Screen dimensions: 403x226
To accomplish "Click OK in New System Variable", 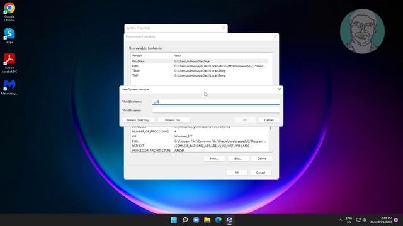I will point(245,120).
